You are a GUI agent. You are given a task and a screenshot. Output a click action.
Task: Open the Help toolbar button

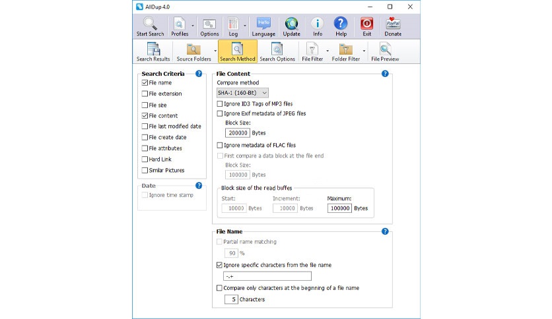[341, 24]
